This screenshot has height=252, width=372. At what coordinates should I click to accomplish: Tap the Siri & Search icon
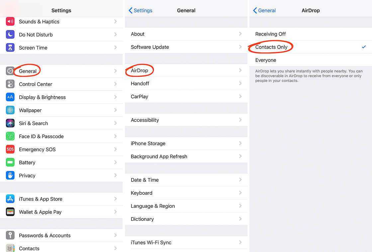pos(10,123)
